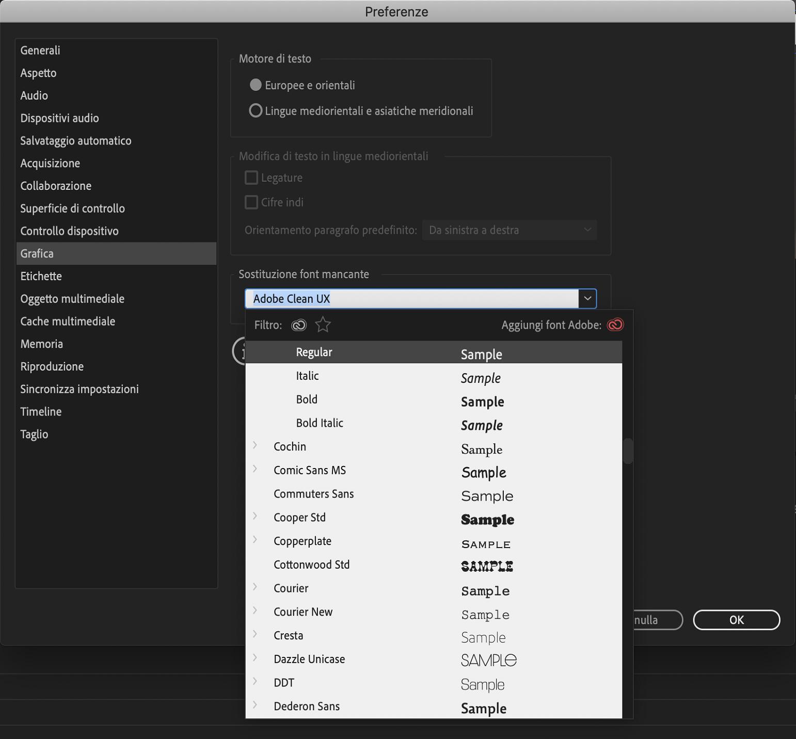Confirm preferences with OK button
796x739 pixels.
coord(736,620)
